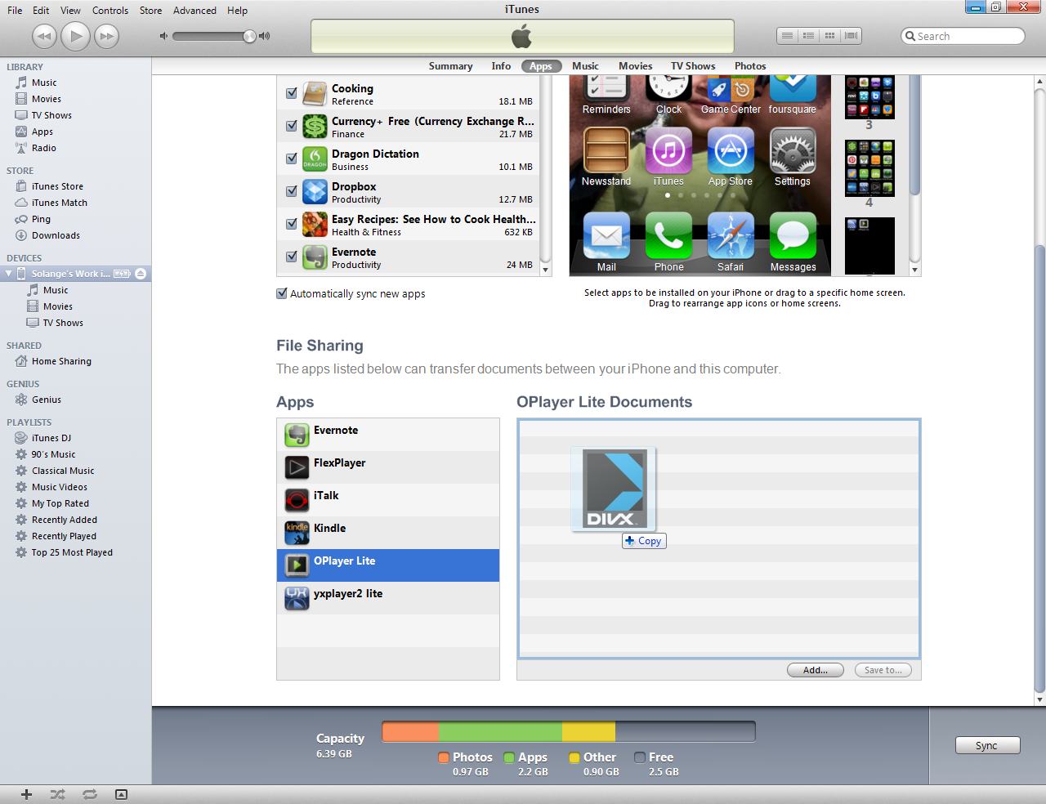Toggle repeat icon at bottom

point(89,794)
